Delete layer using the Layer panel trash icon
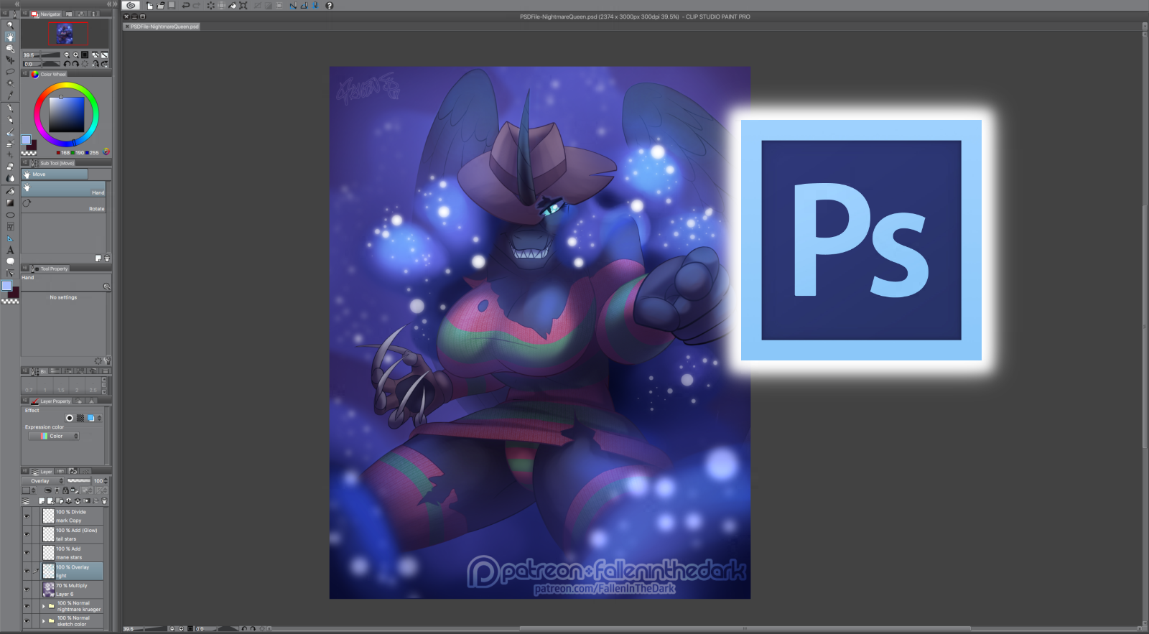Screen dimensions: 1149x634 coord(104,500)
